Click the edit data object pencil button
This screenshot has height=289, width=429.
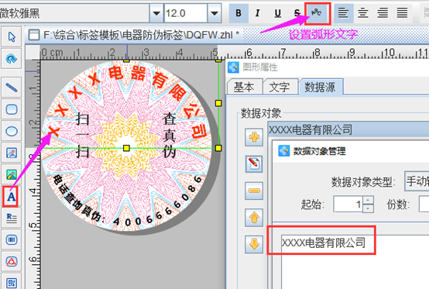(x=254, y=163)
